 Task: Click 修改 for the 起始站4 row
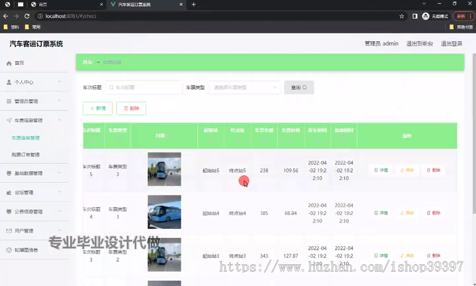click(x=407, y=213)
